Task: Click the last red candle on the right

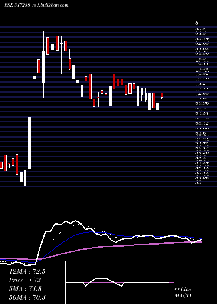Action: pyautogui.click(x=162, y=95)
